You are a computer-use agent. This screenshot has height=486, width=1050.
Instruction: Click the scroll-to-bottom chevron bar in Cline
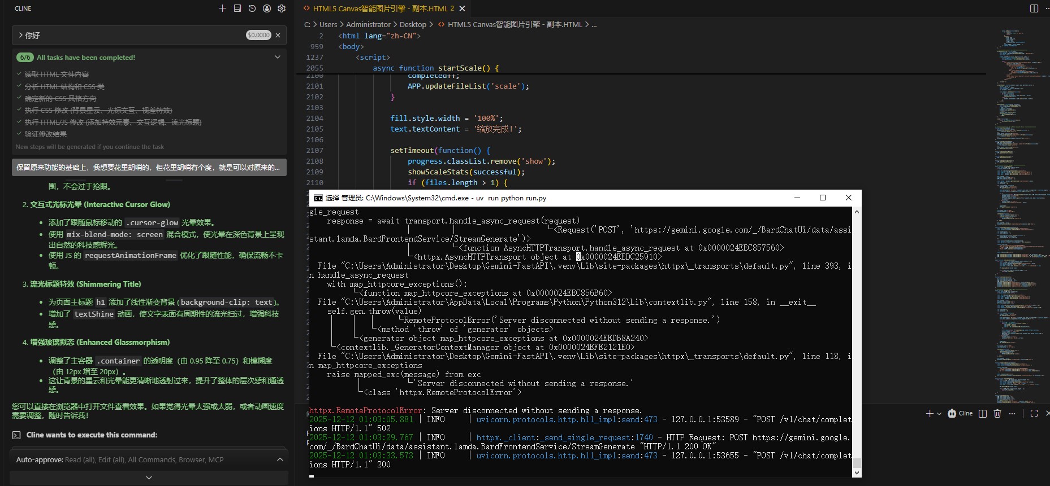coord(149,478)
